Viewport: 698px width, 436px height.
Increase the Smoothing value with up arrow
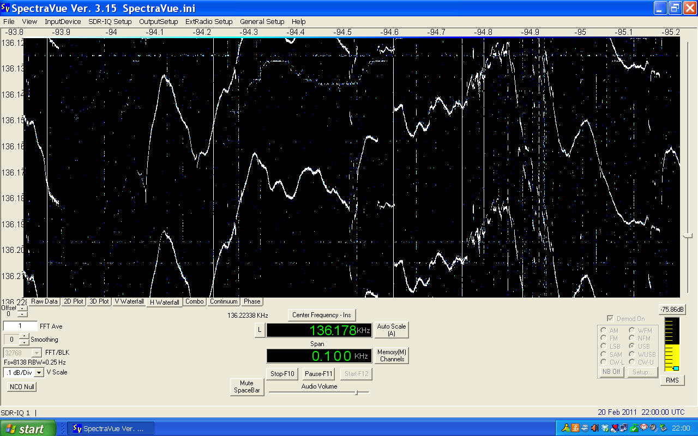24,337
